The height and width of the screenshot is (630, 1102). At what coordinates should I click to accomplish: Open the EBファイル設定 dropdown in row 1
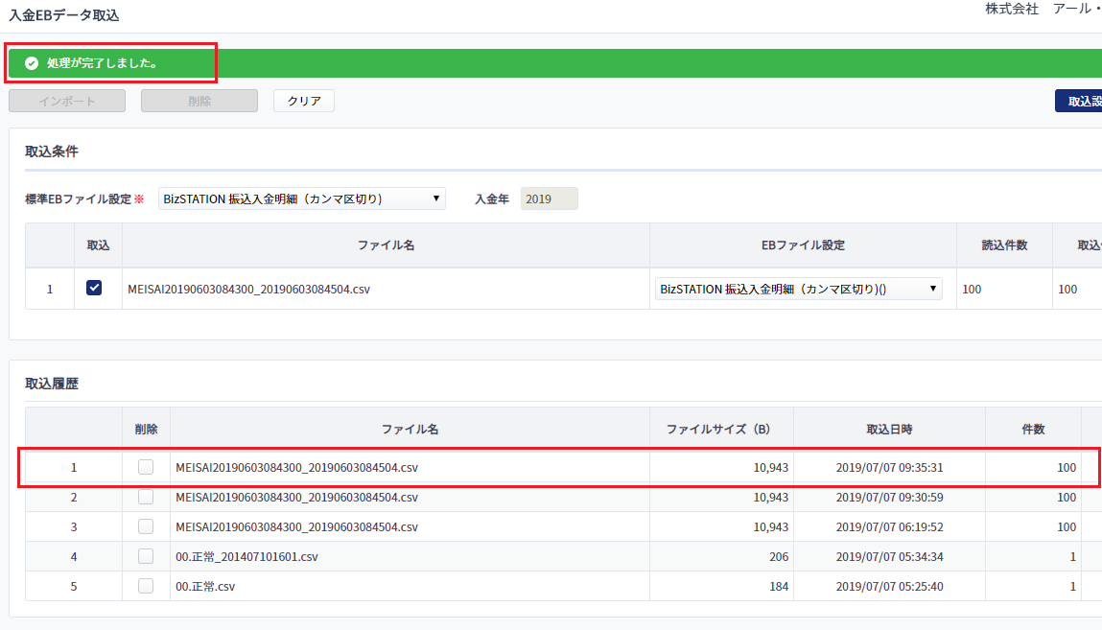tap(798, 289)
